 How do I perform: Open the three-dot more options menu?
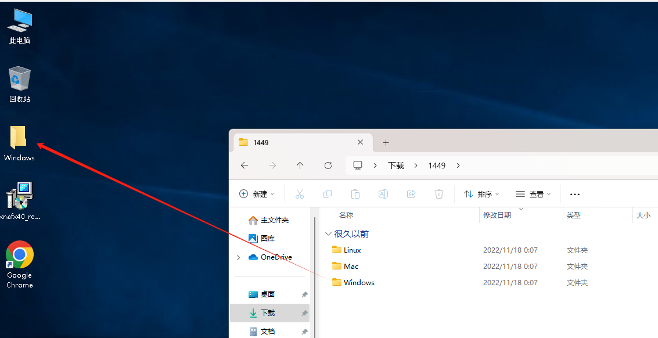click(575, 194)
